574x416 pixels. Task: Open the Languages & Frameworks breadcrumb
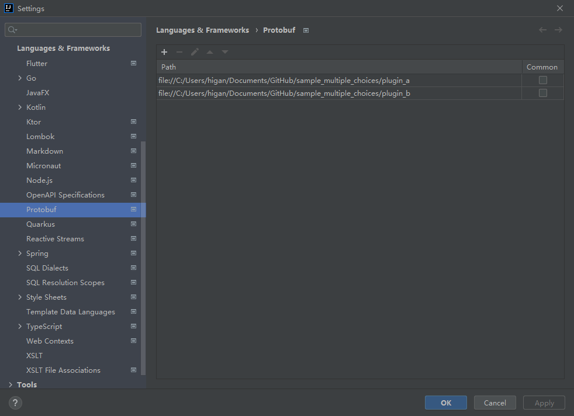coord(203,30)
